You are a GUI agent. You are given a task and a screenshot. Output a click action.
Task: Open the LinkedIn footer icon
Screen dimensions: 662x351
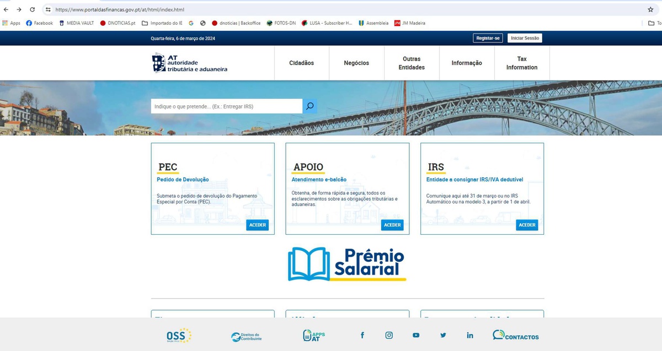[470, 335]
